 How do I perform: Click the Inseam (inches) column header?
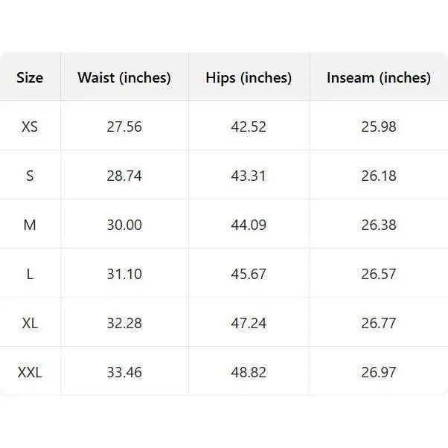pos(379,77)
